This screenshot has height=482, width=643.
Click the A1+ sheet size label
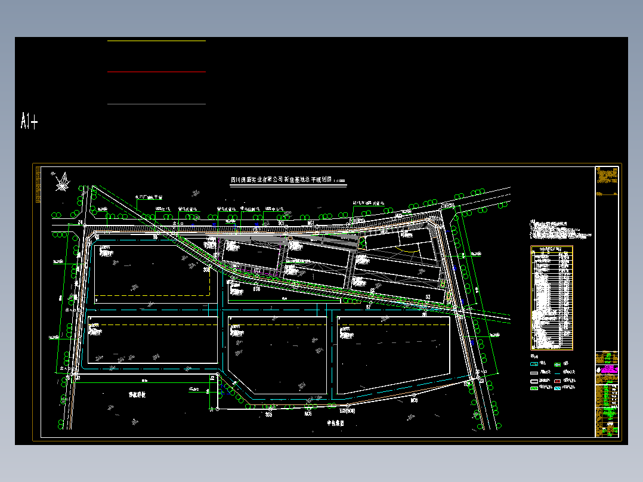coord(29,119)
